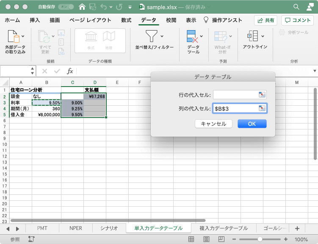Click next sheet navigation arrow
Viewport: 318px width, 244px height.
coord(17,229)
